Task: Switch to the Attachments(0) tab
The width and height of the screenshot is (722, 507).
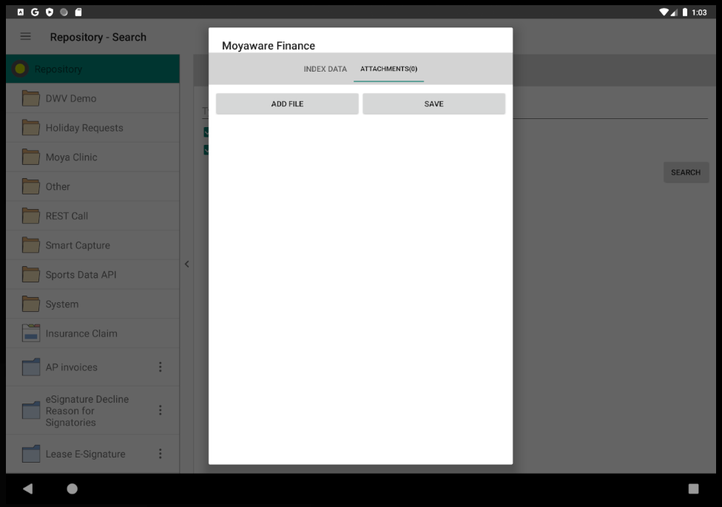Action: [x=388, y=69]
